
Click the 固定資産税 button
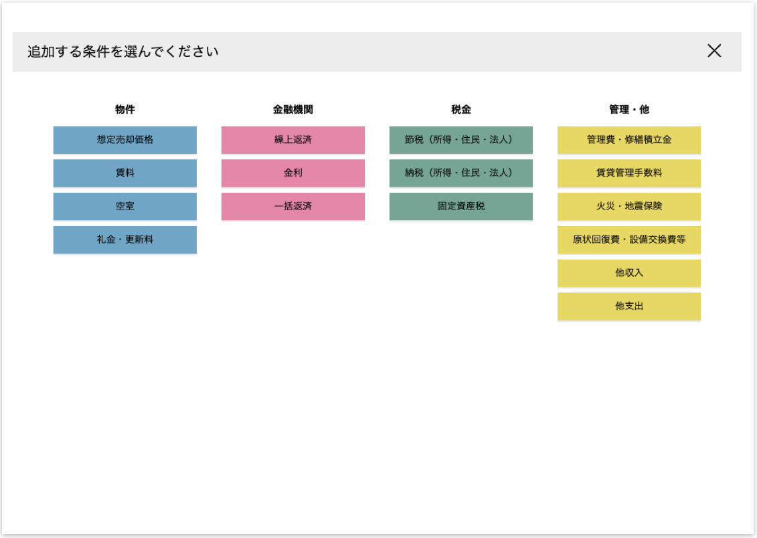pos(461,206)
